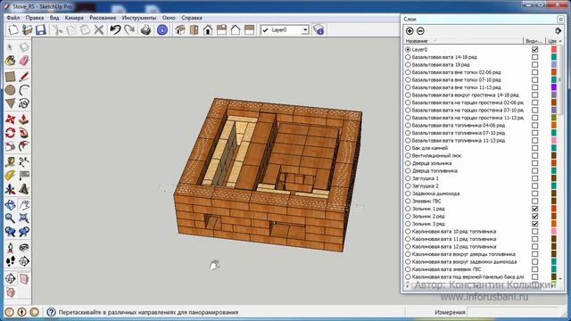
Task: Set Задвижка дымохода as active layer
Action: coord(408,193)
